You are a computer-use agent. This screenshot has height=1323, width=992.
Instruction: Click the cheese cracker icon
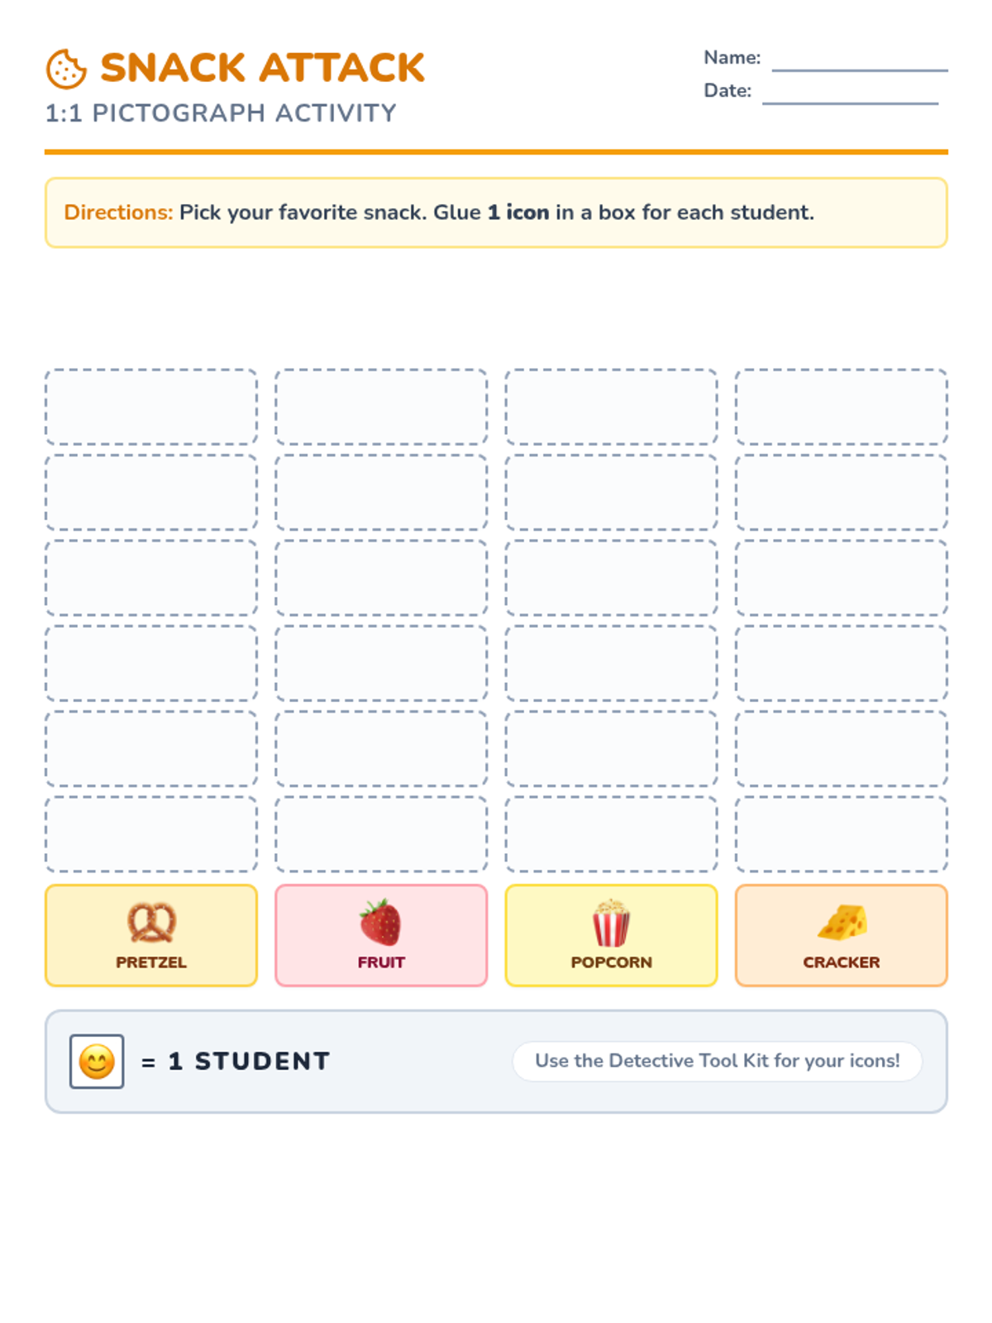pyautogui.click(x=842, y=922)
